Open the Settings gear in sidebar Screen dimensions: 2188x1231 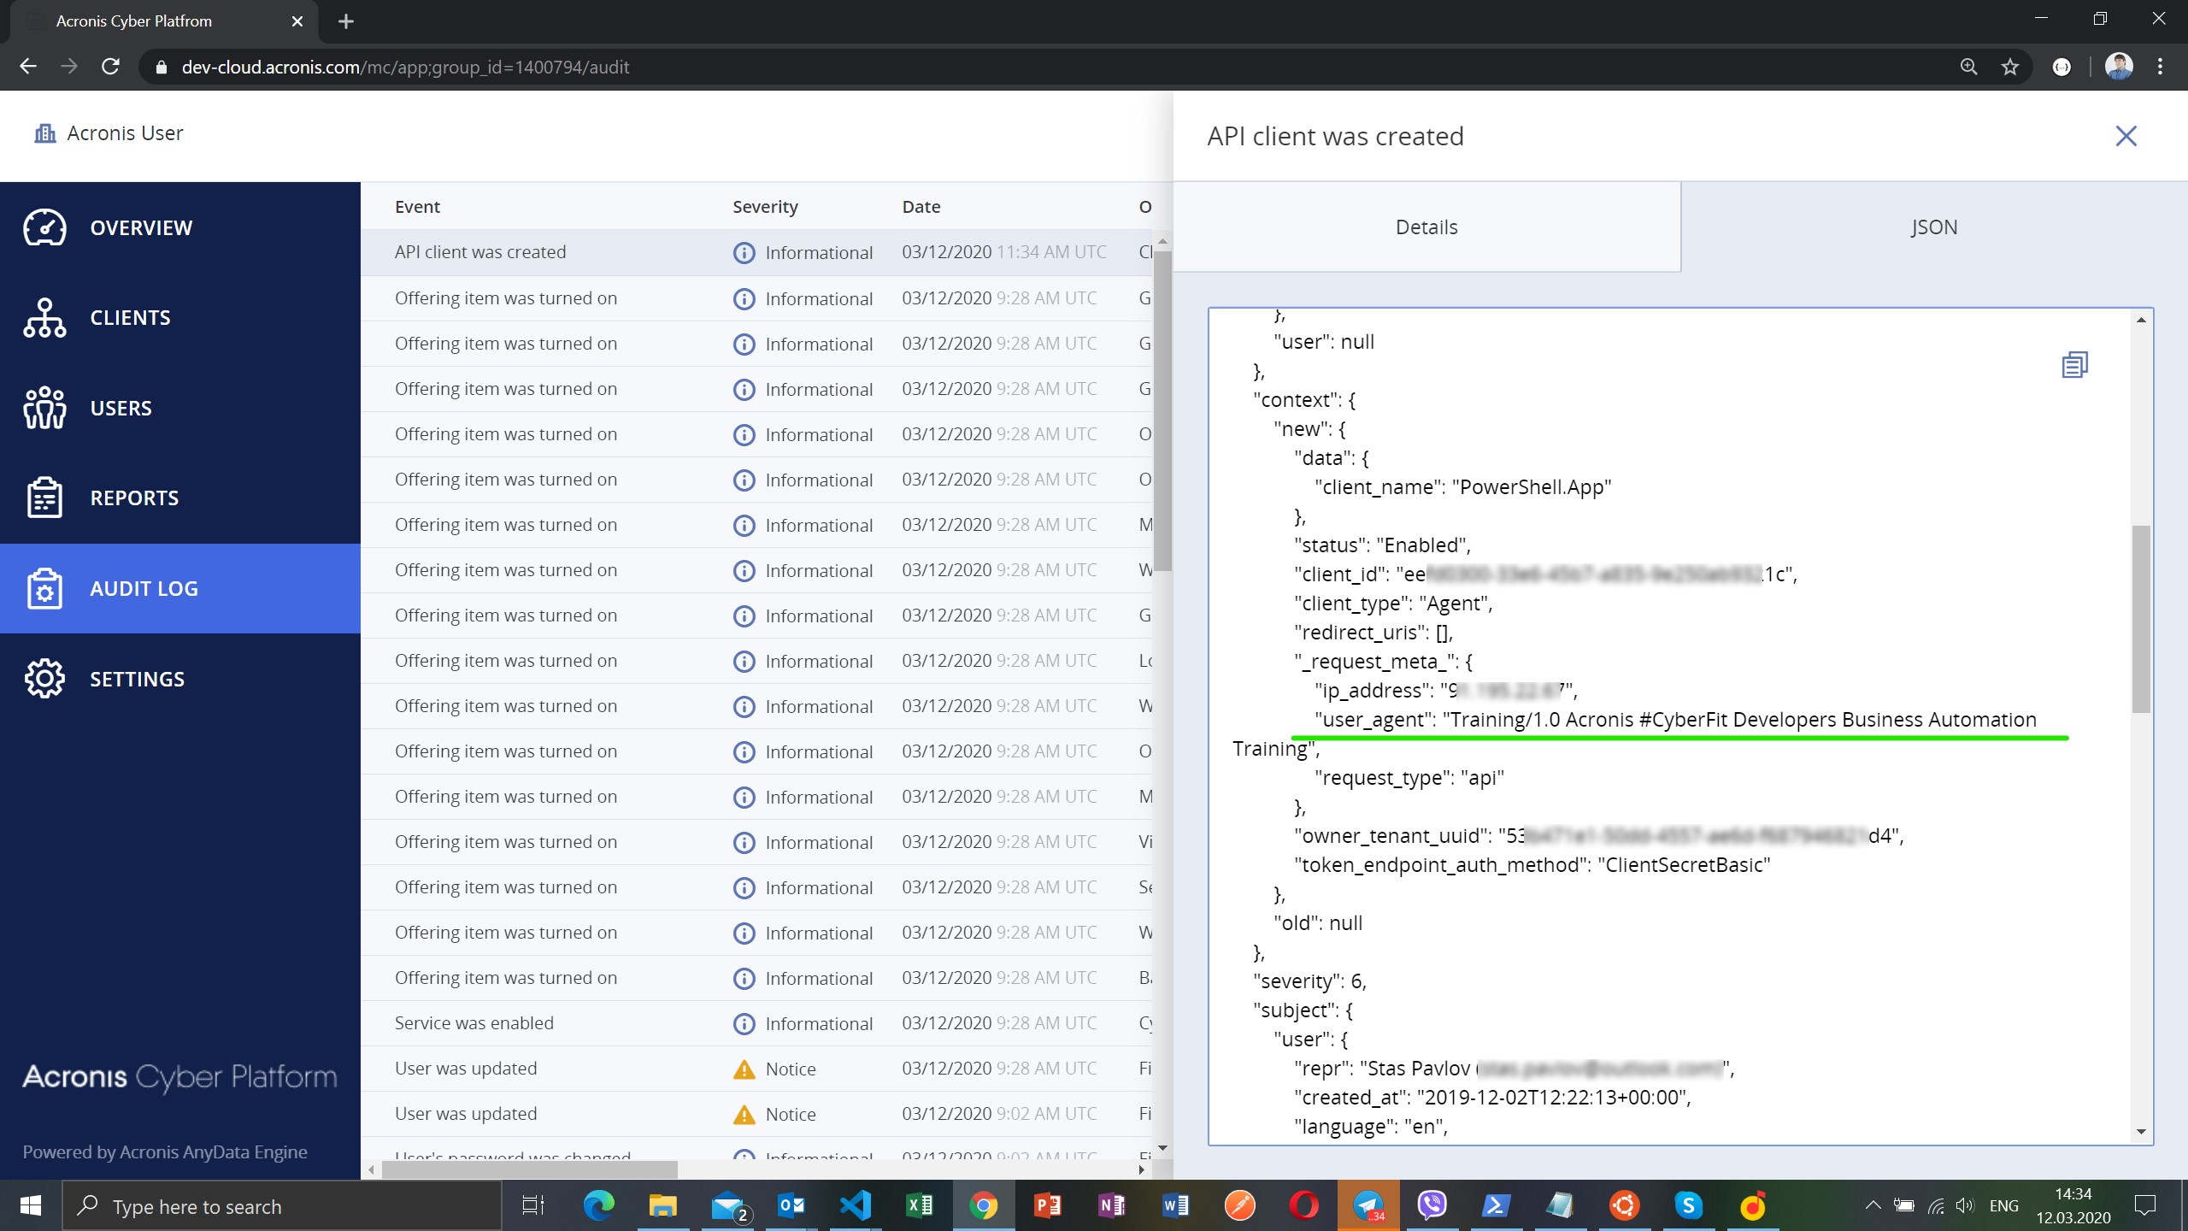point(44,679)
